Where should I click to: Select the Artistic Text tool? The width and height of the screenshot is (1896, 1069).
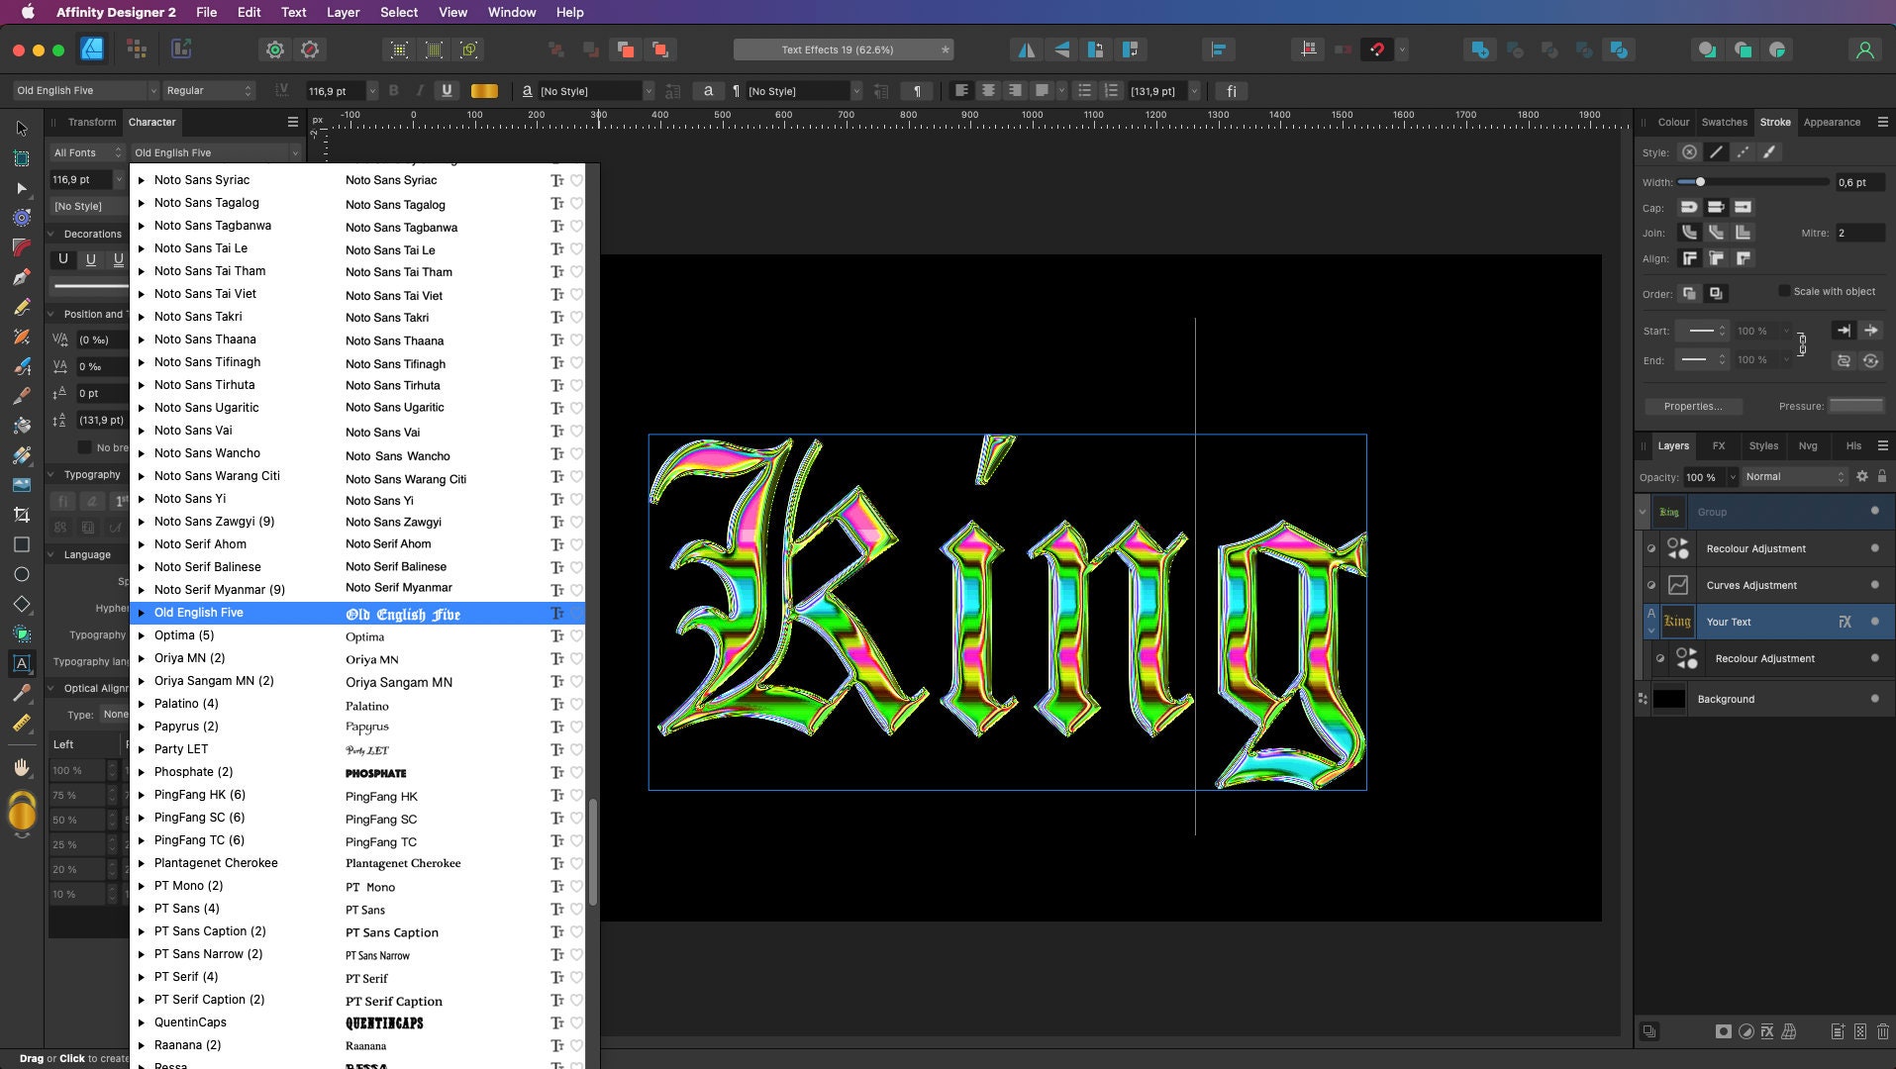pos(21,663)
